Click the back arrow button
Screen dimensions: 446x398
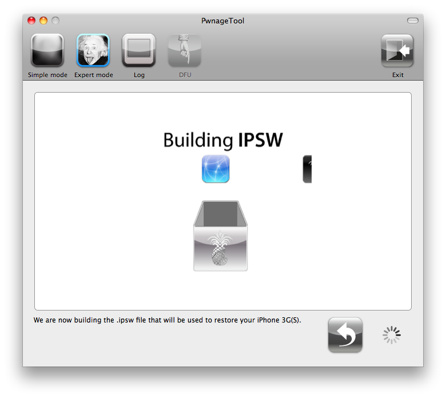pos(345,335)
